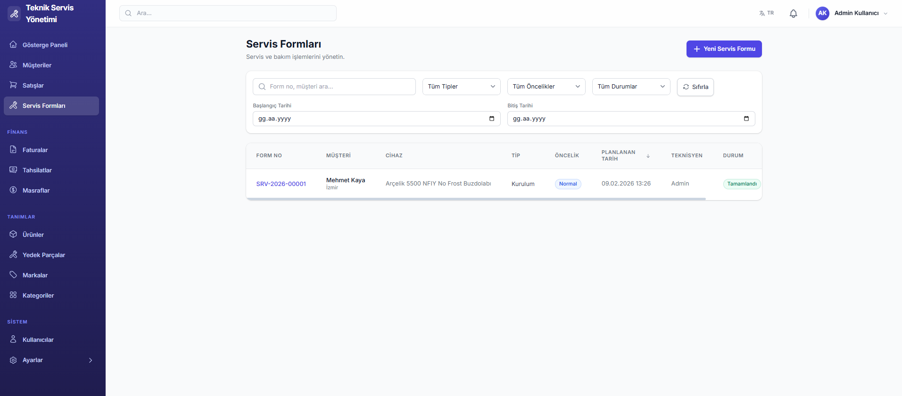The image size is (902, 396).
Task: Go to Müşteriler in the sidebar
Action: [37, 65]
